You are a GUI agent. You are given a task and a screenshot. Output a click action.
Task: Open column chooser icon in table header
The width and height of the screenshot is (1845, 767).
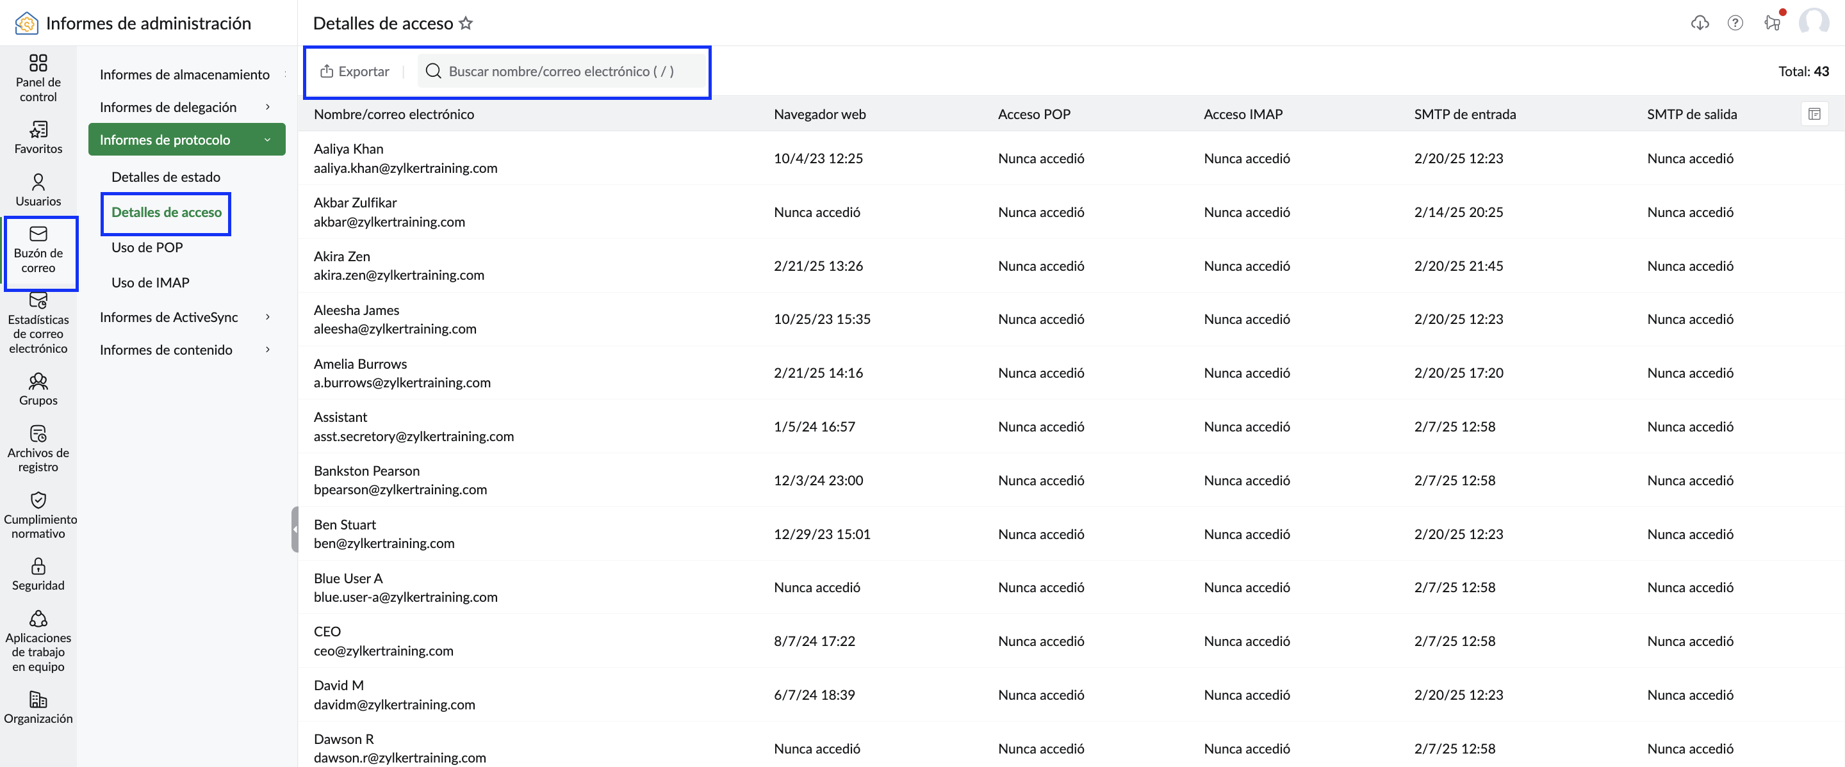1814,114
